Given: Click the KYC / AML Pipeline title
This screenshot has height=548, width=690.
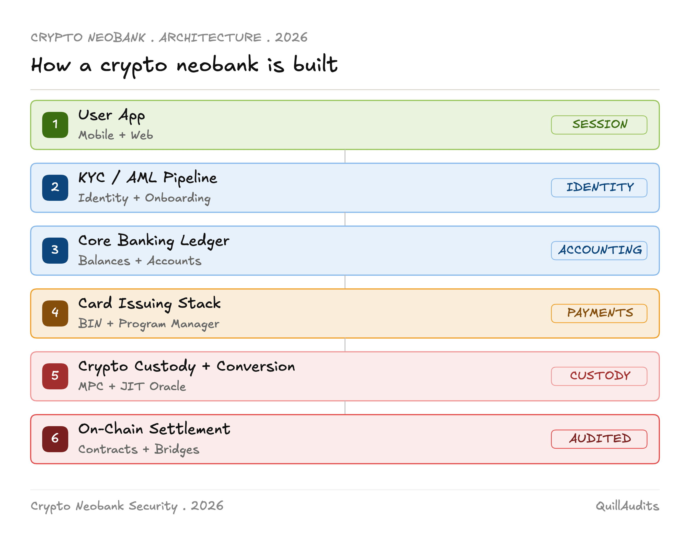Looking at the screenshot, I should pos(148,178).
